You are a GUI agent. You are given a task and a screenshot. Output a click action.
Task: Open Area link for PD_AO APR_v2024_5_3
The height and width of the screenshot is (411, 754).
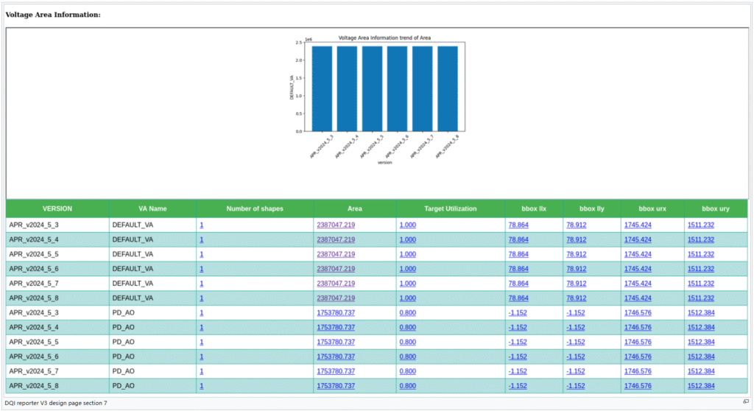coord(336,313)
